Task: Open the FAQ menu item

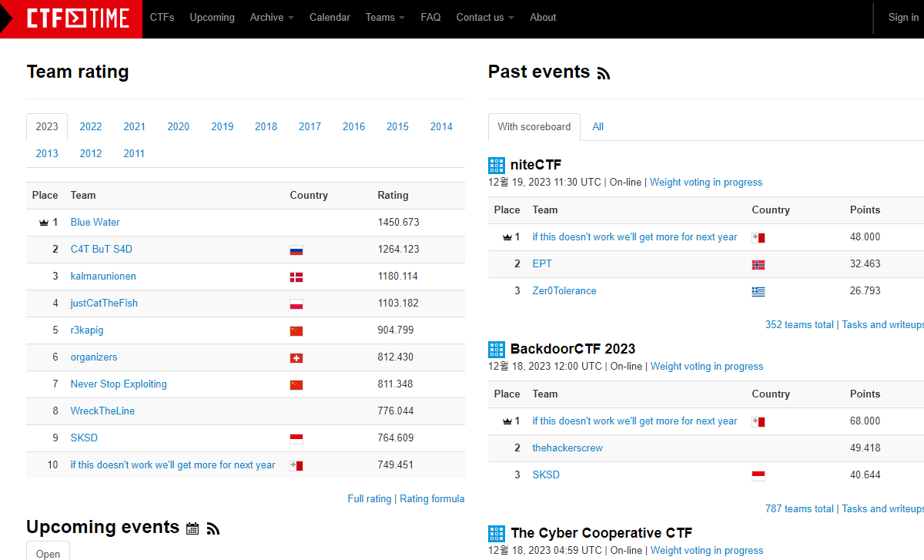Action: coord(430,17)
